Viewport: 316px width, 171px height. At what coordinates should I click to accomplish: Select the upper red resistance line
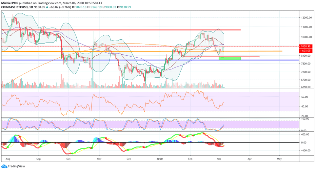(x=121, y=30)
